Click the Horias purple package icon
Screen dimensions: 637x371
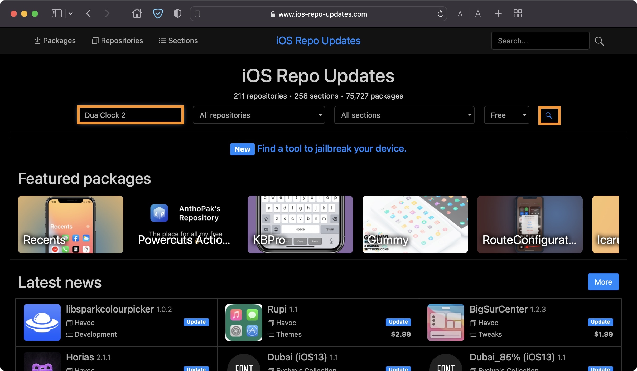42,362
